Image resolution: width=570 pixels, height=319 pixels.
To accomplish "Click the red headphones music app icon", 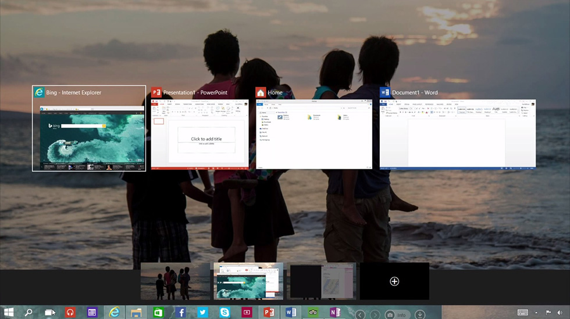I will click(70, 312).
